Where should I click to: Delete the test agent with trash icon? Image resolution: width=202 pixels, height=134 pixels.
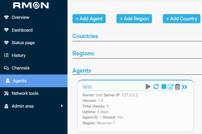177,87
